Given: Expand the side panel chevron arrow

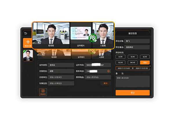Looking at the screenshot, I should tap(150, 66).
